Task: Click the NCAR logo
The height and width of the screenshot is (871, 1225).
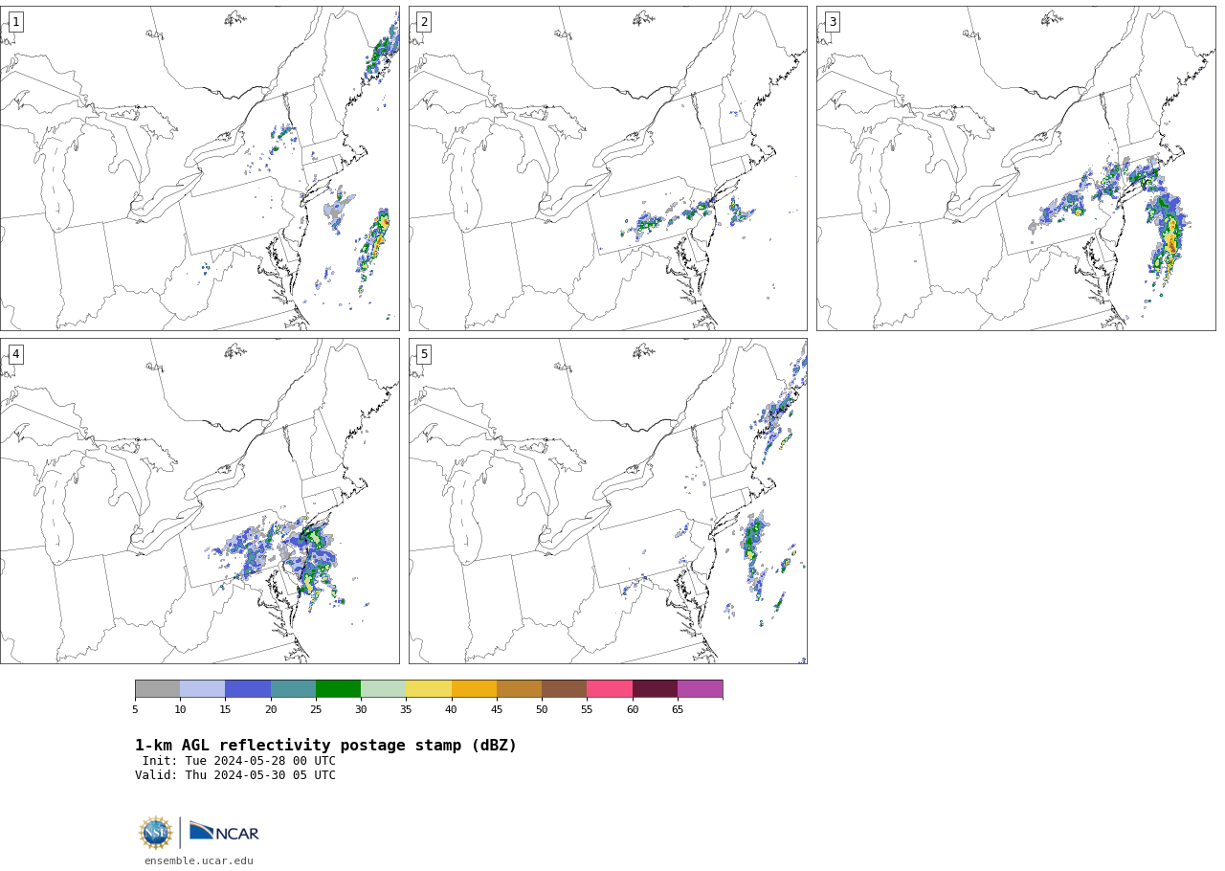Action: [224, 832]
